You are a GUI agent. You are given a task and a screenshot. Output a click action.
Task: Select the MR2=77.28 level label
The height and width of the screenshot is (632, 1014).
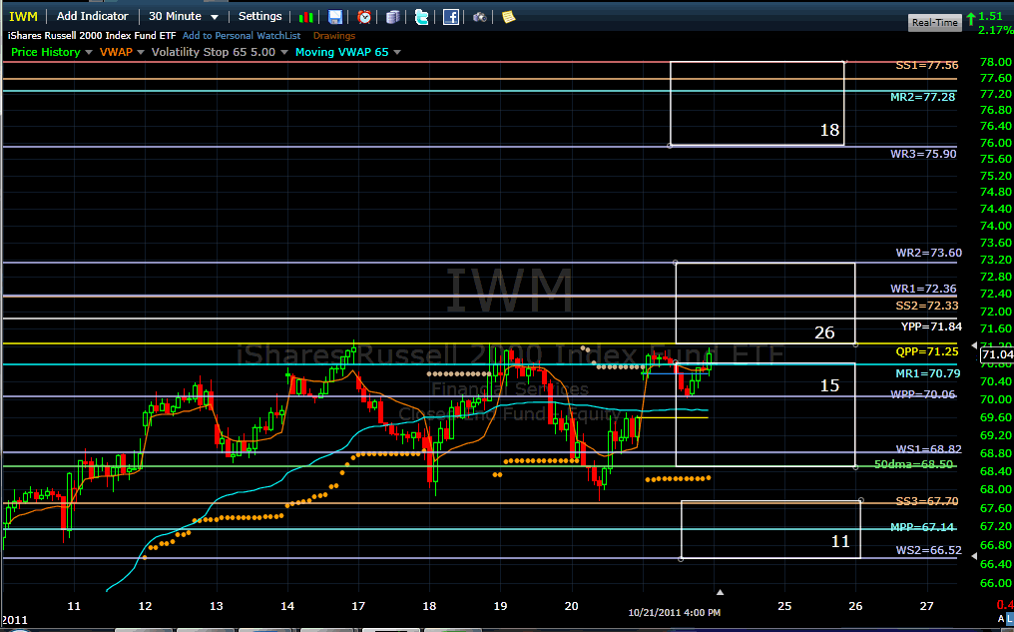click(x=923, y=97)
